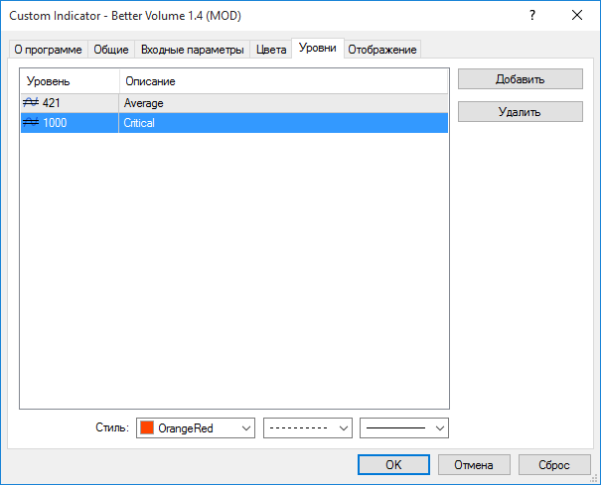Open the Отображение tab
Viewport: 601px width, 485px height.
[382, 50]
